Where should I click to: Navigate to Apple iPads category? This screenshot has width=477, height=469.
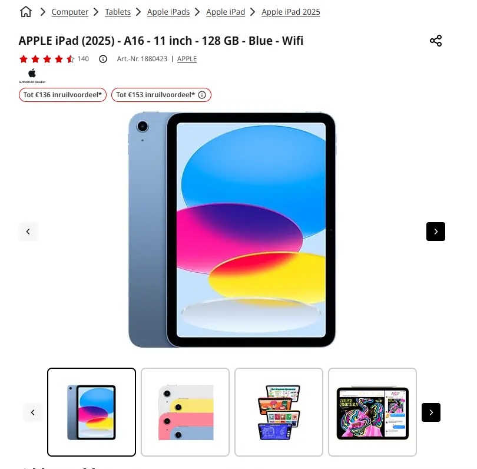point(168,12)
